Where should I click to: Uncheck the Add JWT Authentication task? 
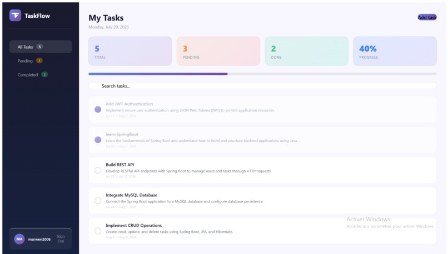(x=98, y=109)
